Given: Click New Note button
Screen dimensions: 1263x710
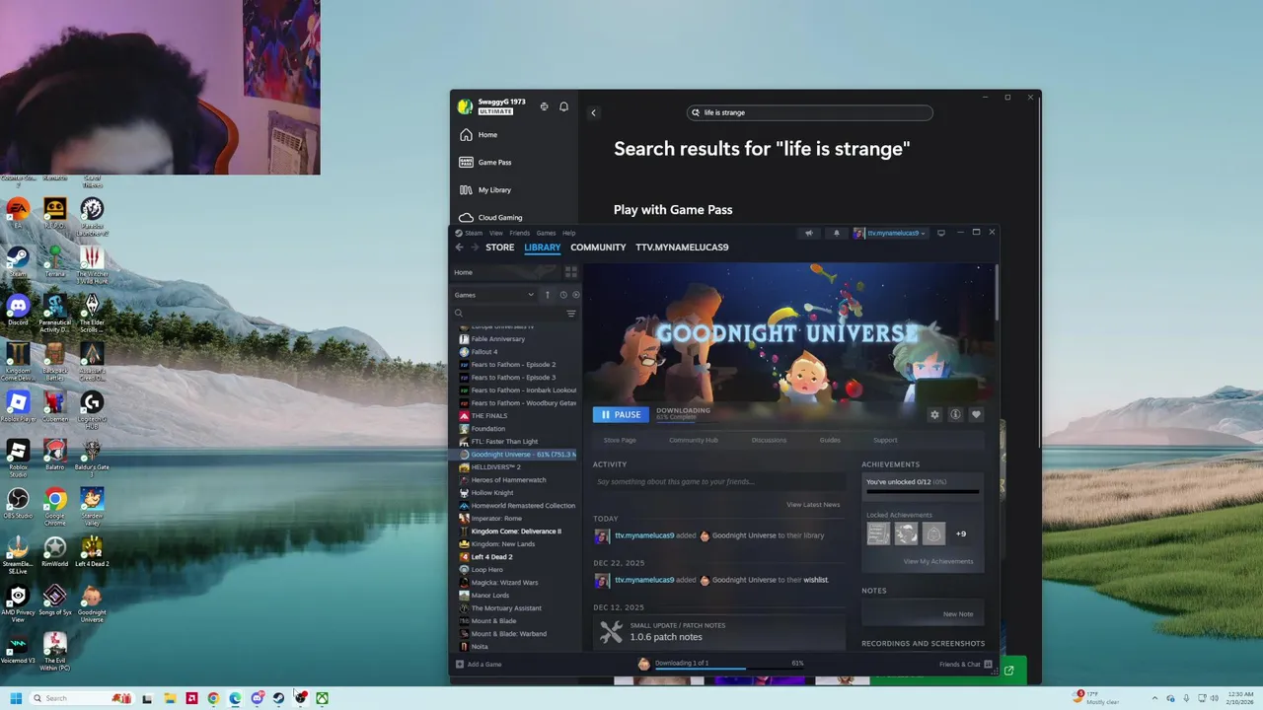Looking at the screenshot, I should coord(958,614).
